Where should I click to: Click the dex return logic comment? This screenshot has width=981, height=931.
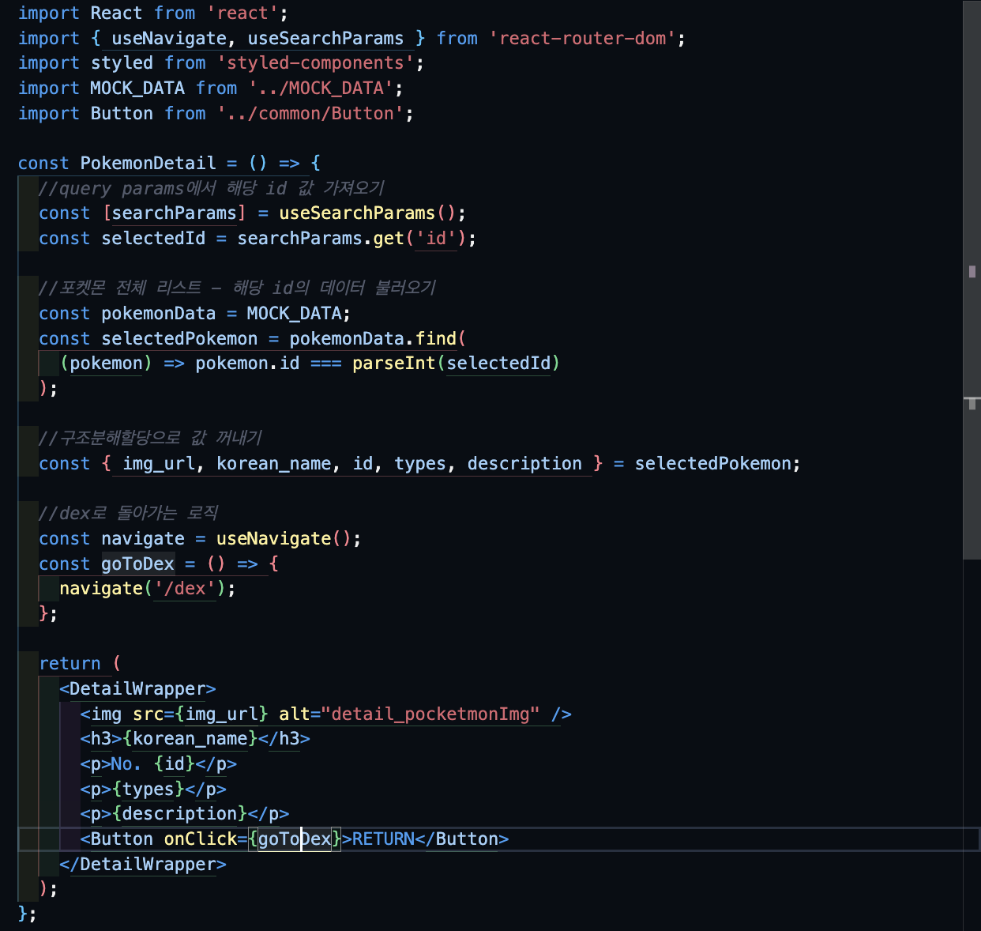[x=128, y=514]
